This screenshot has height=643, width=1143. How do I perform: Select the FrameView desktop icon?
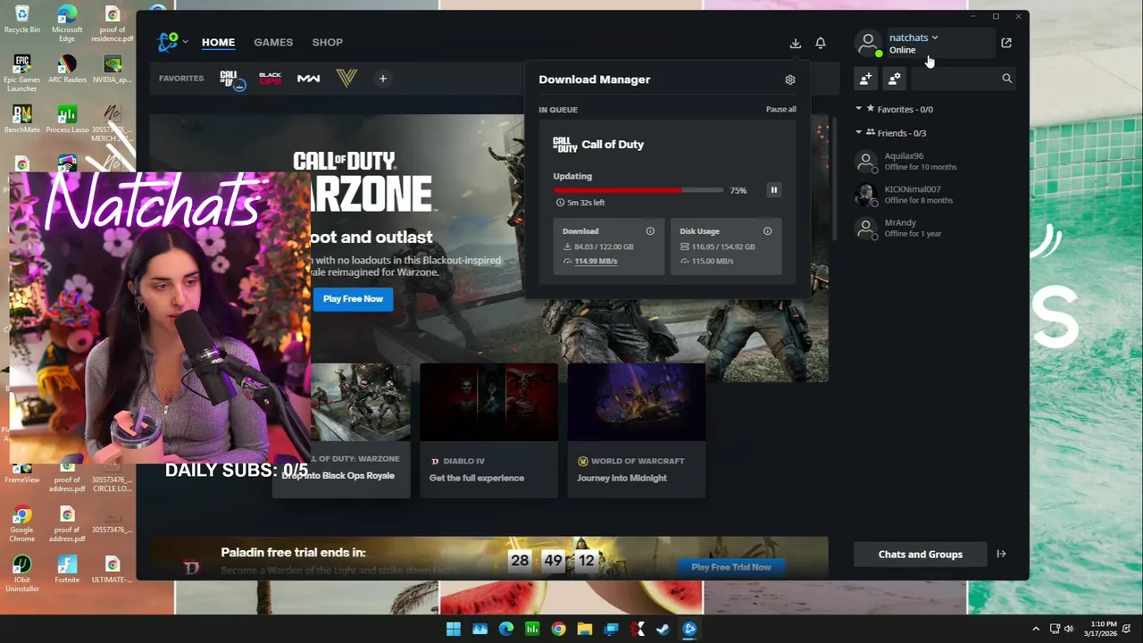tap(22, 474)
